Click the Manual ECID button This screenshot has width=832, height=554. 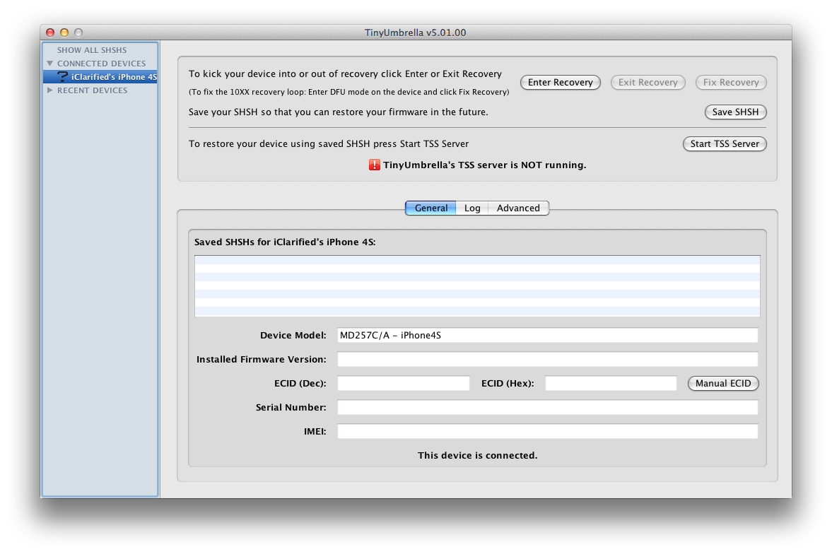(723, 384)
